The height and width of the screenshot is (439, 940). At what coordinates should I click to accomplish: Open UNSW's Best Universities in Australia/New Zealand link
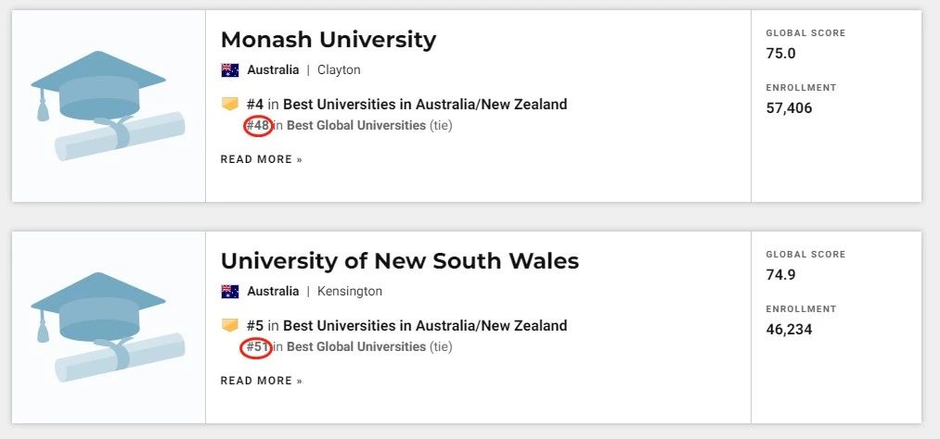[x=425, y=325]
